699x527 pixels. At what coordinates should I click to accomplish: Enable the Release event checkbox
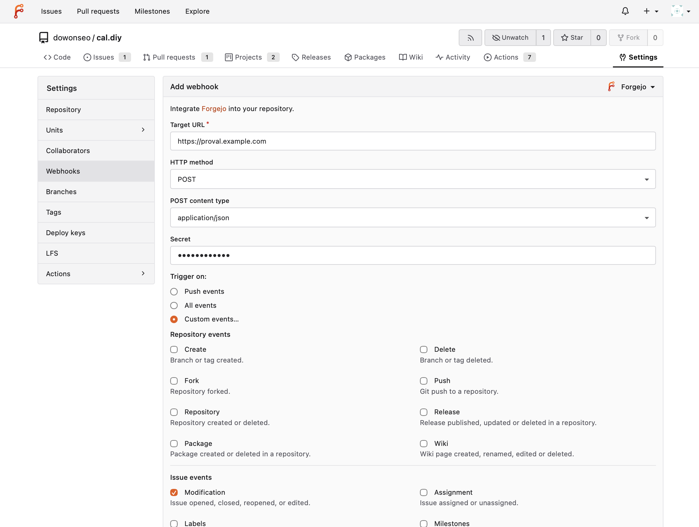pos(424,412)
